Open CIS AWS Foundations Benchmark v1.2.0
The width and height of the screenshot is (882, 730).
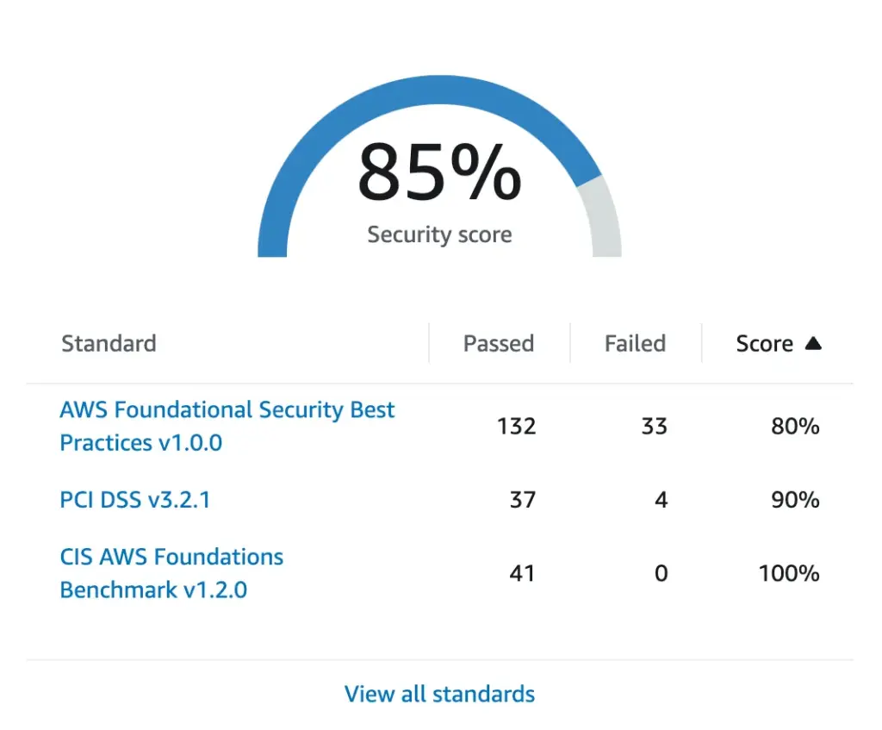[171, 573]
